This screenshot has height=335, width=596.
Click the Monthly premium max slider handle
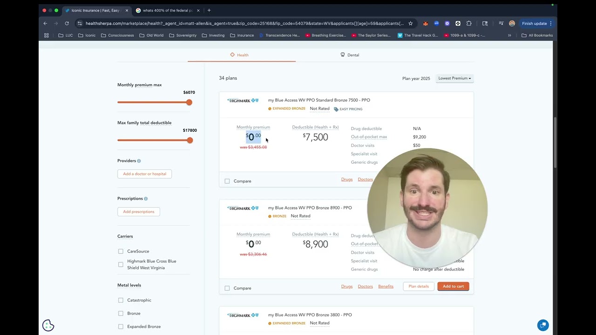pyautogui.click(x=189, y=102)
